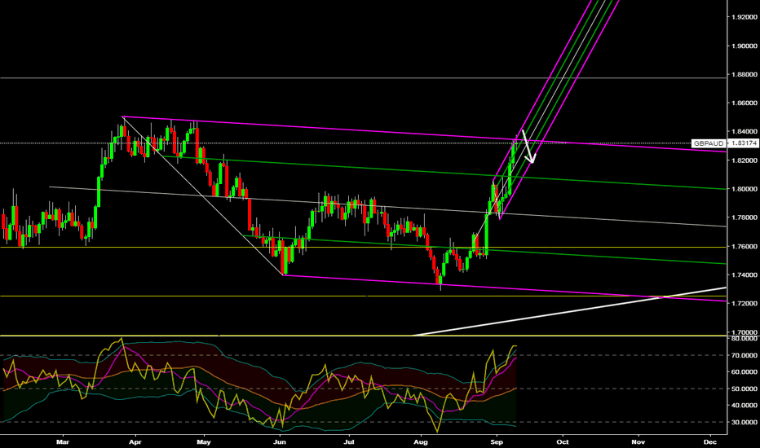The width and height of the screenshot is (760, 448).
Task: Click the 1.92000 price axis label
Action: [x=744, y=17]
